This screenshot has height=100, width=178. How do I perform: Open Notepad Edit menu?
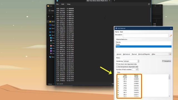coord(63,4)
